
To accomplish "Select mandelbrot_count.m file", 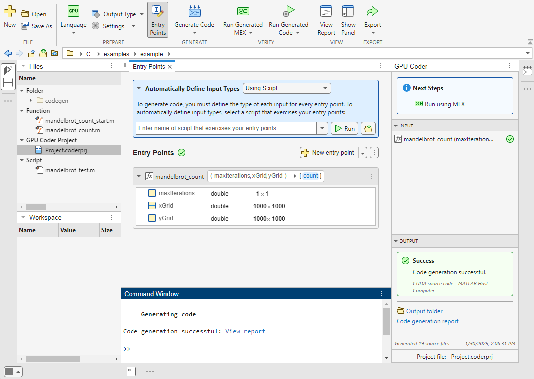I will (68, 130).
